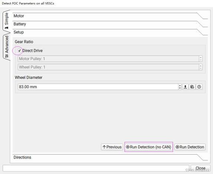
Task: Click the read default value icon
Action: point(192,87)
